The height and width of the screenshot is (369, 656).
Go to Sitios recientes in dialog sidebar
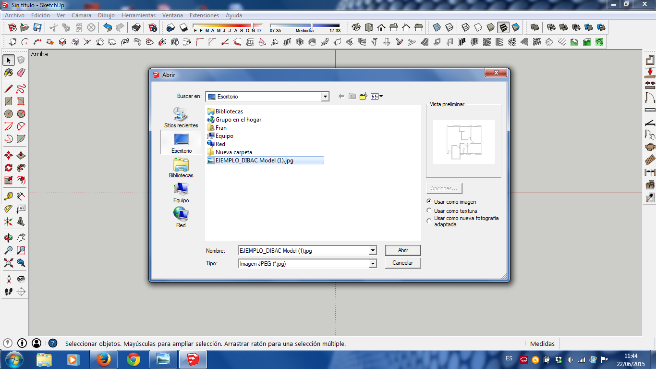tap(181, 118)
